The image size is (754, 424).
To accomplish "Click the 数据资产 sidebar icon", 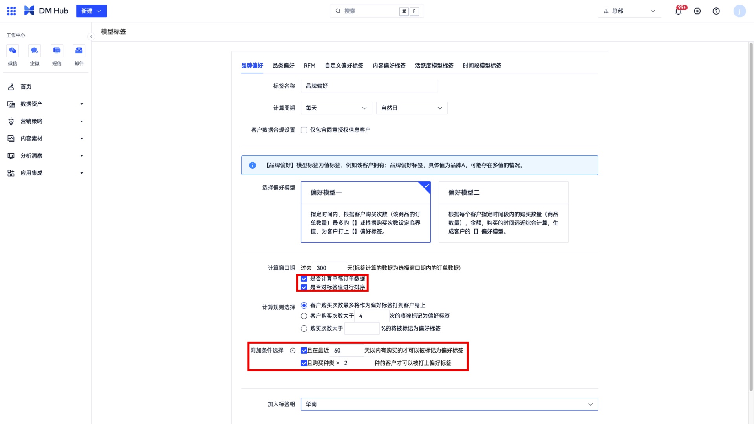I will pos(11,104).
